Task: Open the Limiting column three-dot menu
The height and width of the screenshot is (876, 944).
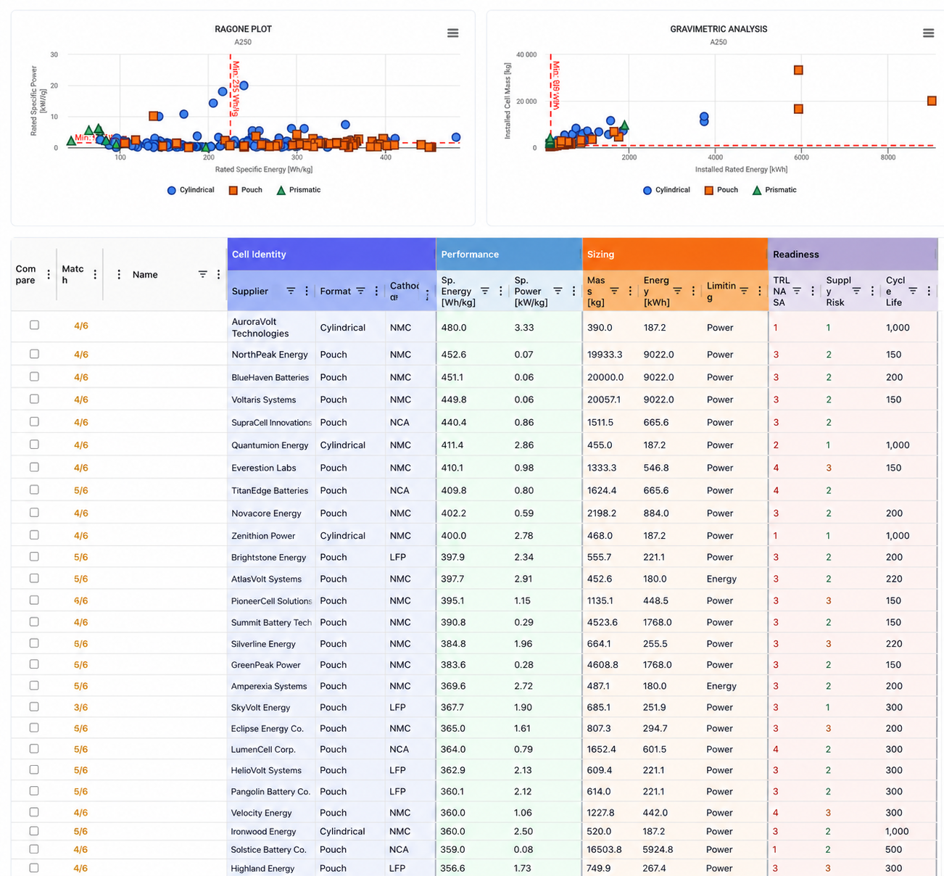Action: coord(759,291)
